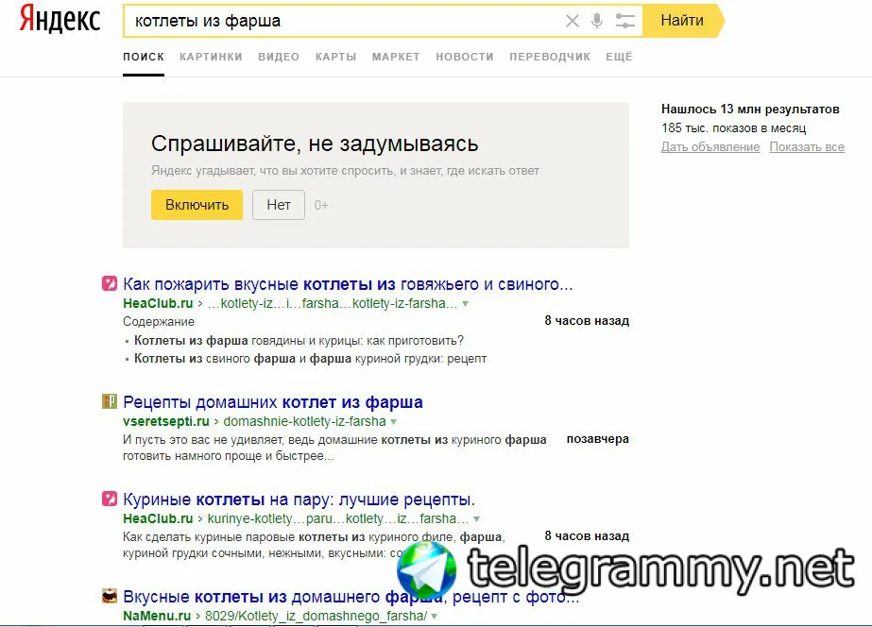Open result 'Как пожарить вкусные котлеты из говяжьего'
Viewport: 872px width, 627px height.
[348, 284]
